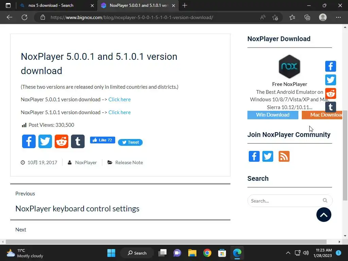The image size is (348, 261).
Task: Refresh the current page
Action: 24,17
